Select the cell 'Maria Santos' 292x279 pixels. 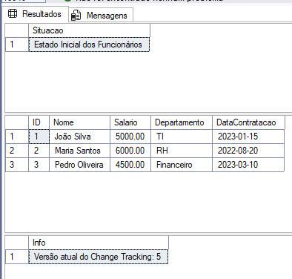(x=79, y=151)
